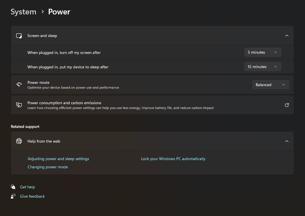Image resolution: width=305 pixels, height=216 pixels.
Task: Go back to System in the breadcrumb
Action: point(24,12)
